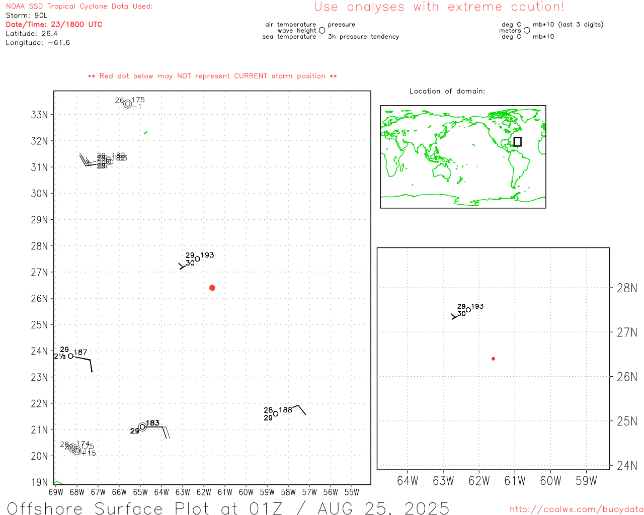Viewport: 644px width, 515px height.
Task: Click the 28N label on inset map axis
Action: click(x=627, y=288)
